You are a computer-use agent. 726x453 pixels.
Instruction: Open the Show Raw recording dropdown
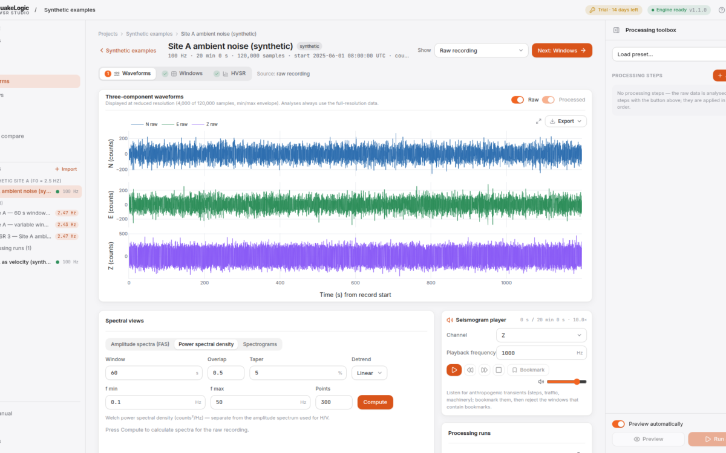click(x=482, y=51)
